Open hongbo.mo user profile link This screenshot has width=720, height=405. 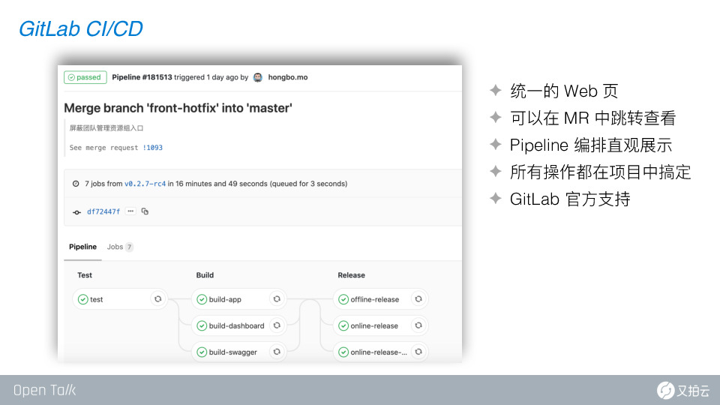[288, 77]
